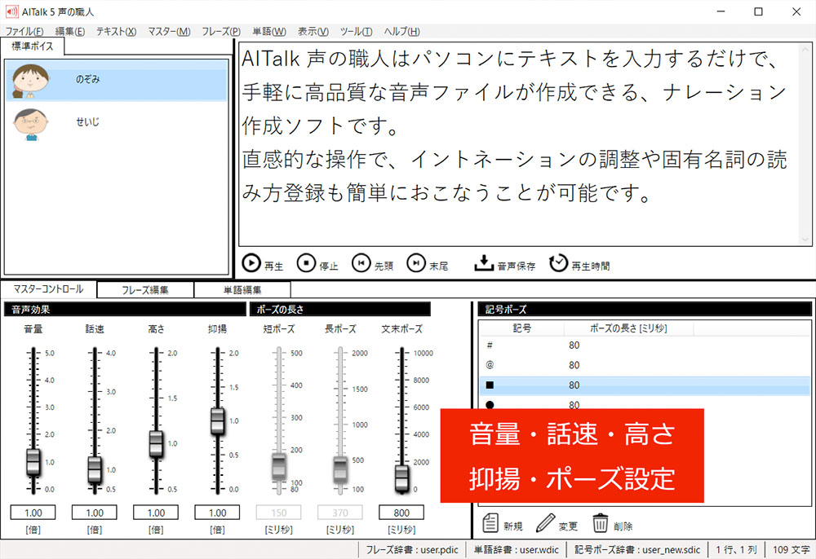Click the 抑揚 intonation slider handle

pyautogui.click(x=218, y=420)
